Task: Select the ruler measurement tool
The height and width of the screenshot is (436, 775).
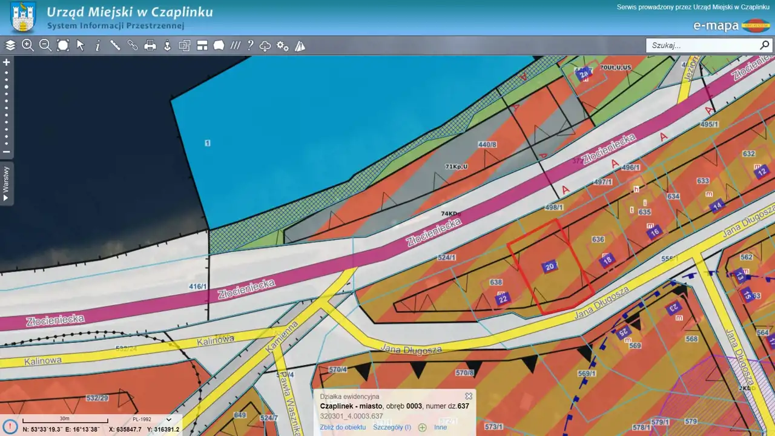Action: coord(115,45)
